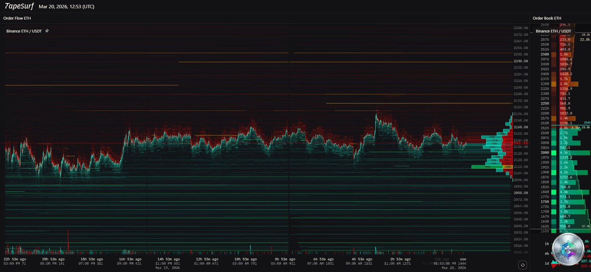Click the 942.5 bid size value
The height and width of the screenshot is (272, 591).
click(565, 147)
